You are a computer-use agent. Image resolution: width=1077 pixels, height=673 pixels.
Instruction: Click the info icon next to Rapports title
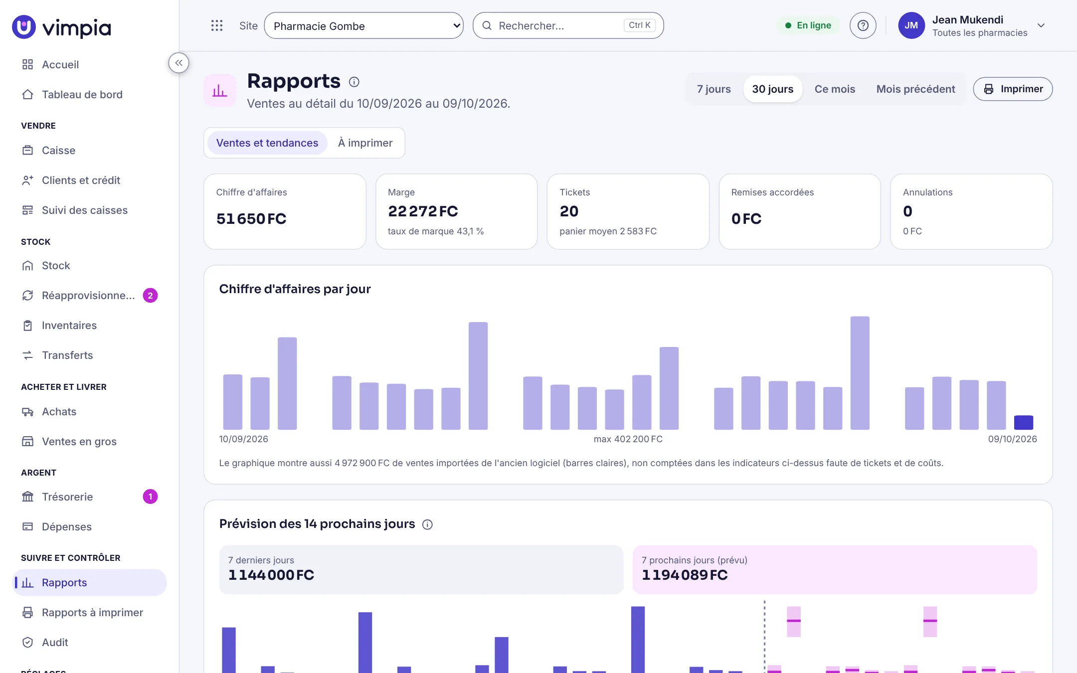pos(354,82)
